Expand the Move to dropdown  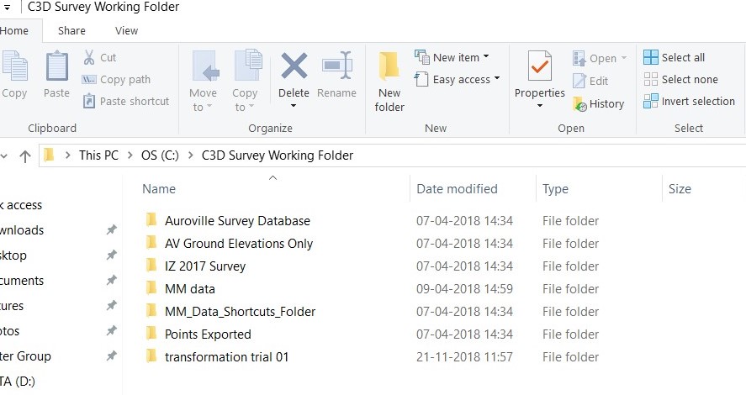(x=203, y=108)
